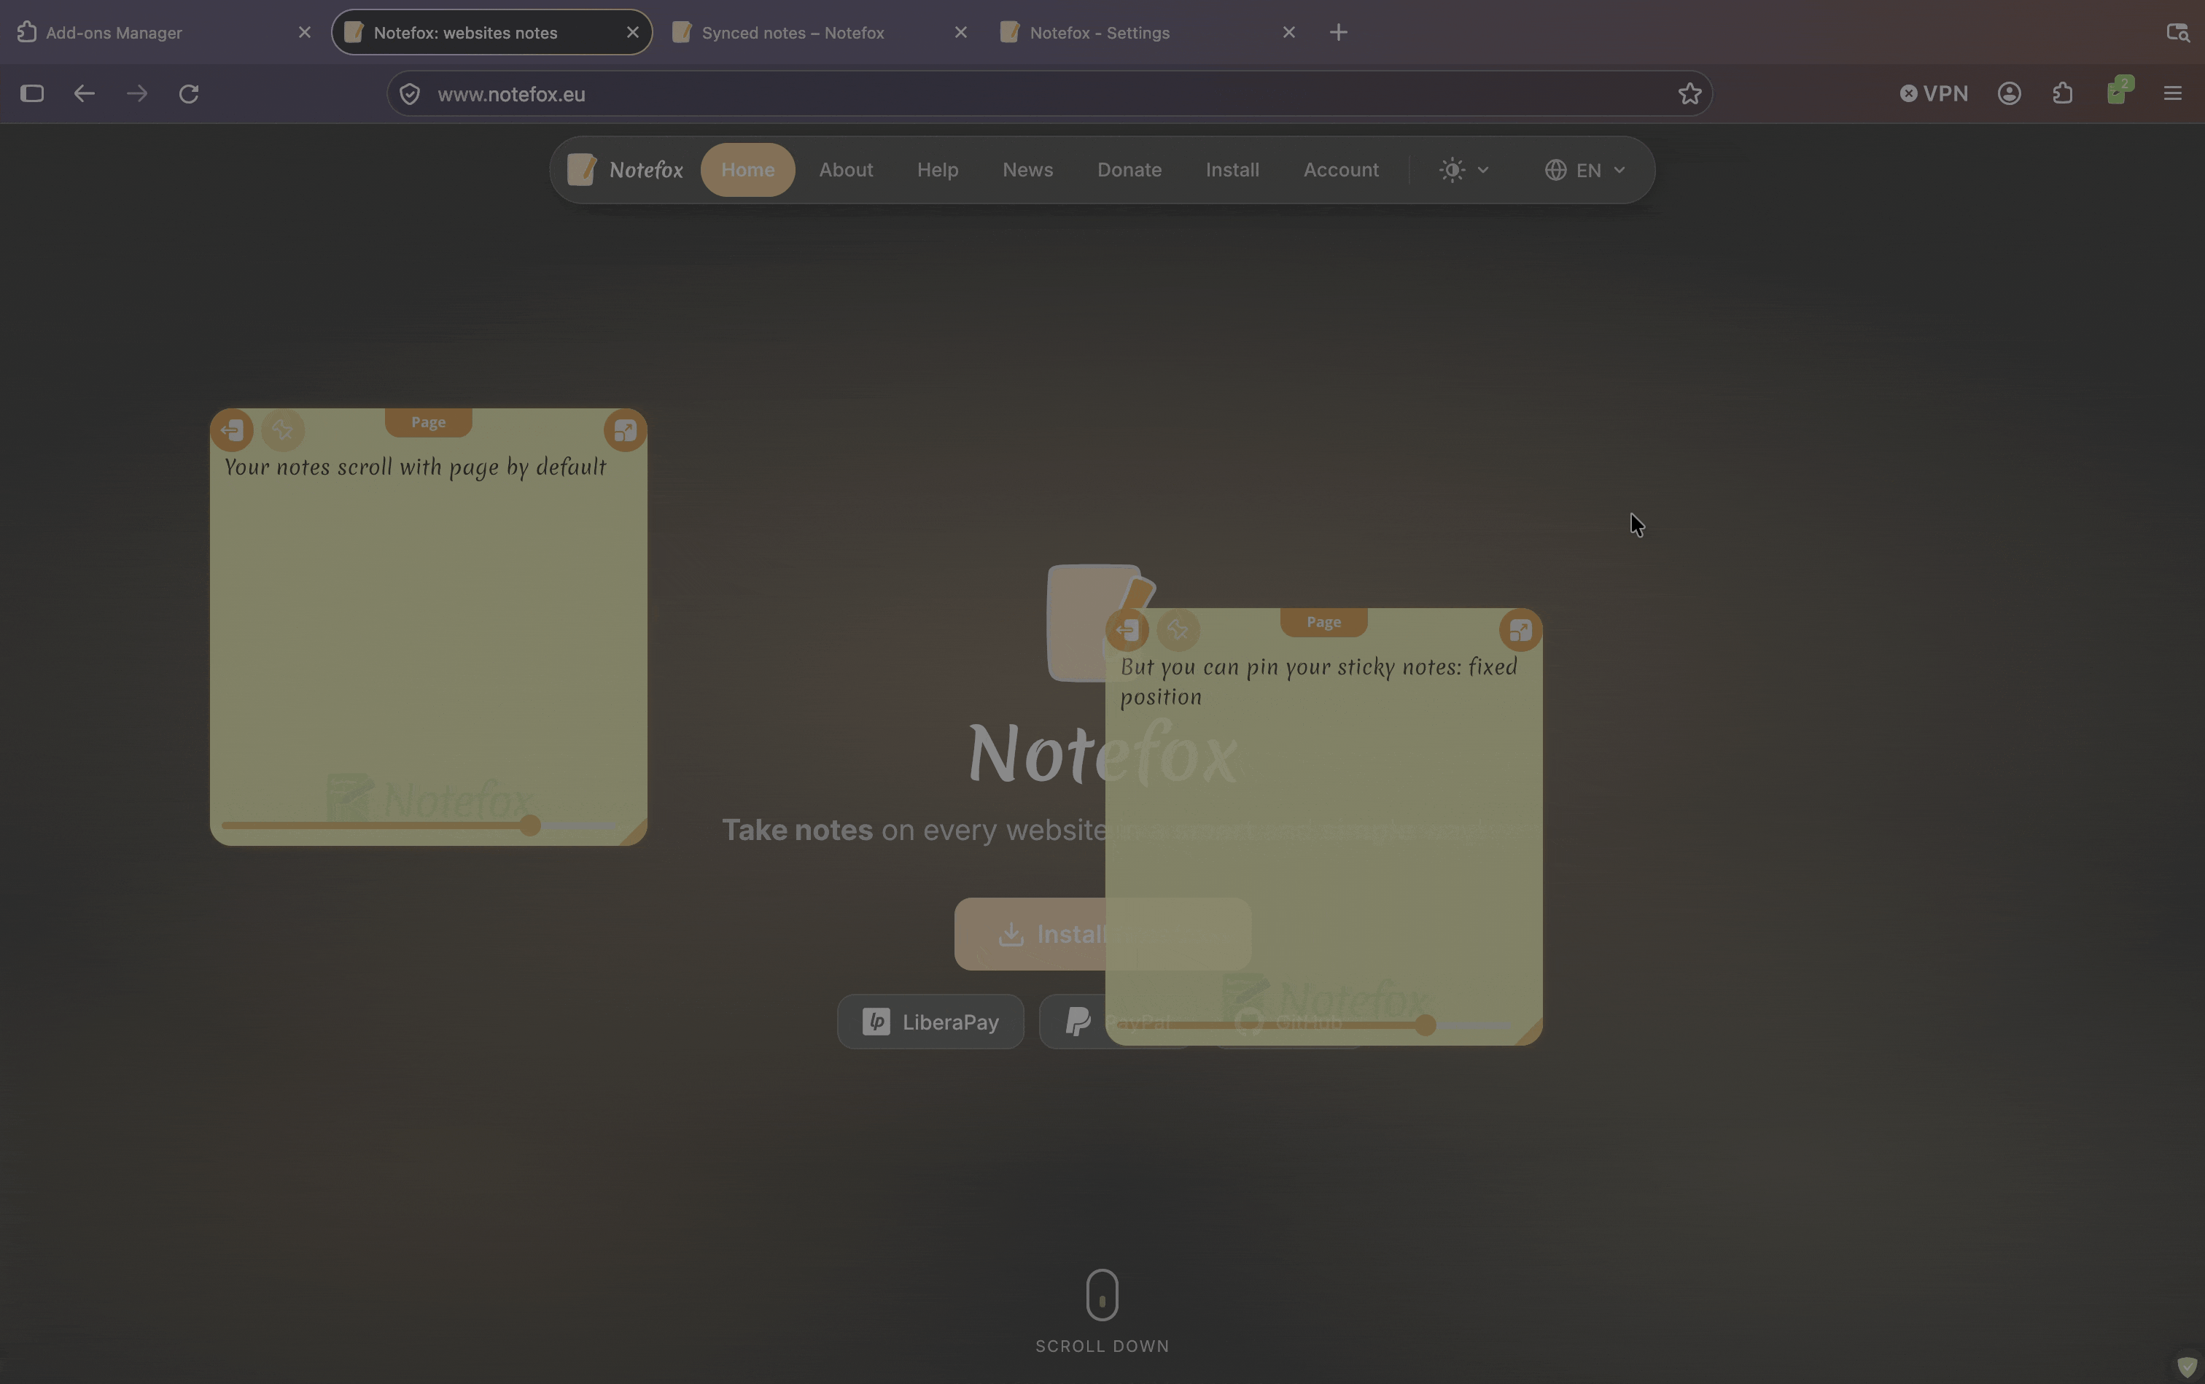Expand the theme selector dropdown
Screen dimensions: 2205x1384
(1463, 170)
